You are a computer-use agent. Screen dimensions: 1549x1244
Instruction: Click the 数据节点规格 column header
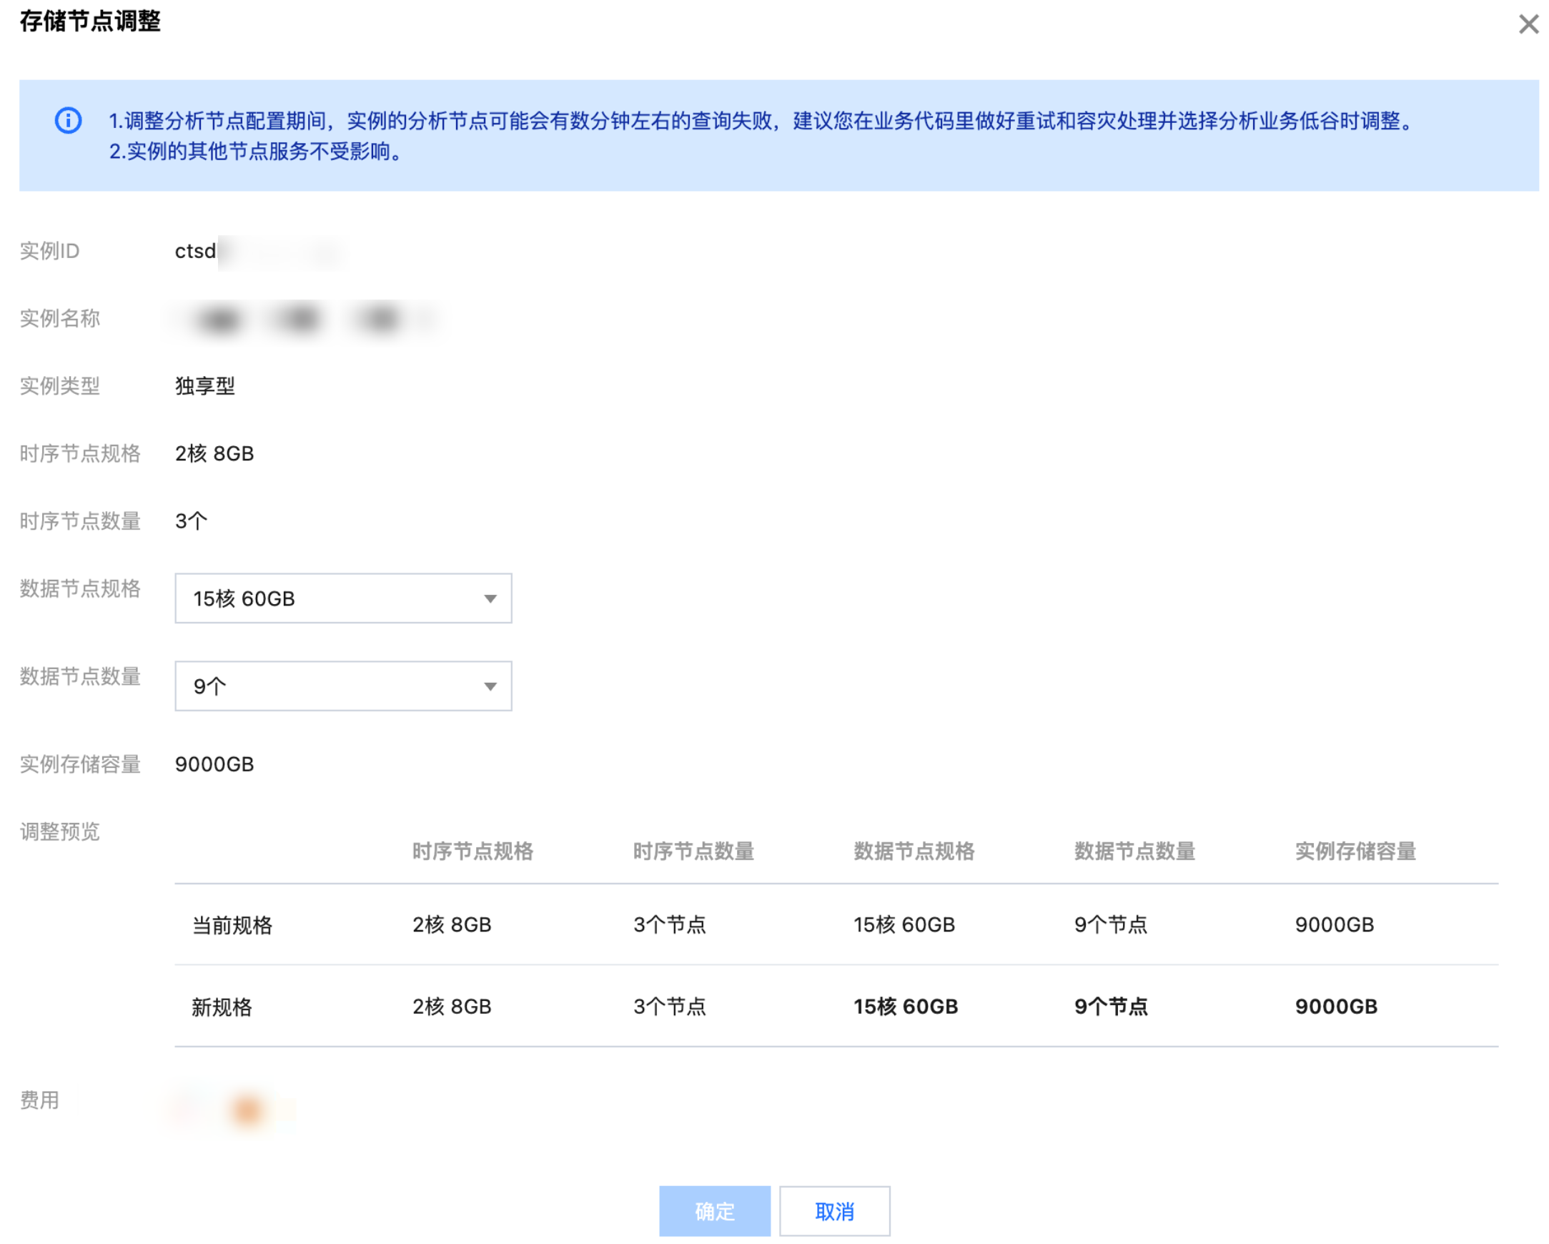point(913,851)
